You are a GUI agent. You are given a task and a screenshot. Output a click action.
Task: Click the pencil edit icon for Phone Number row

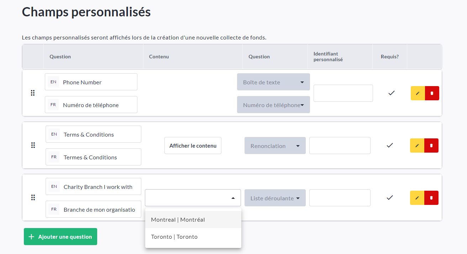click(x=418, y=93)
